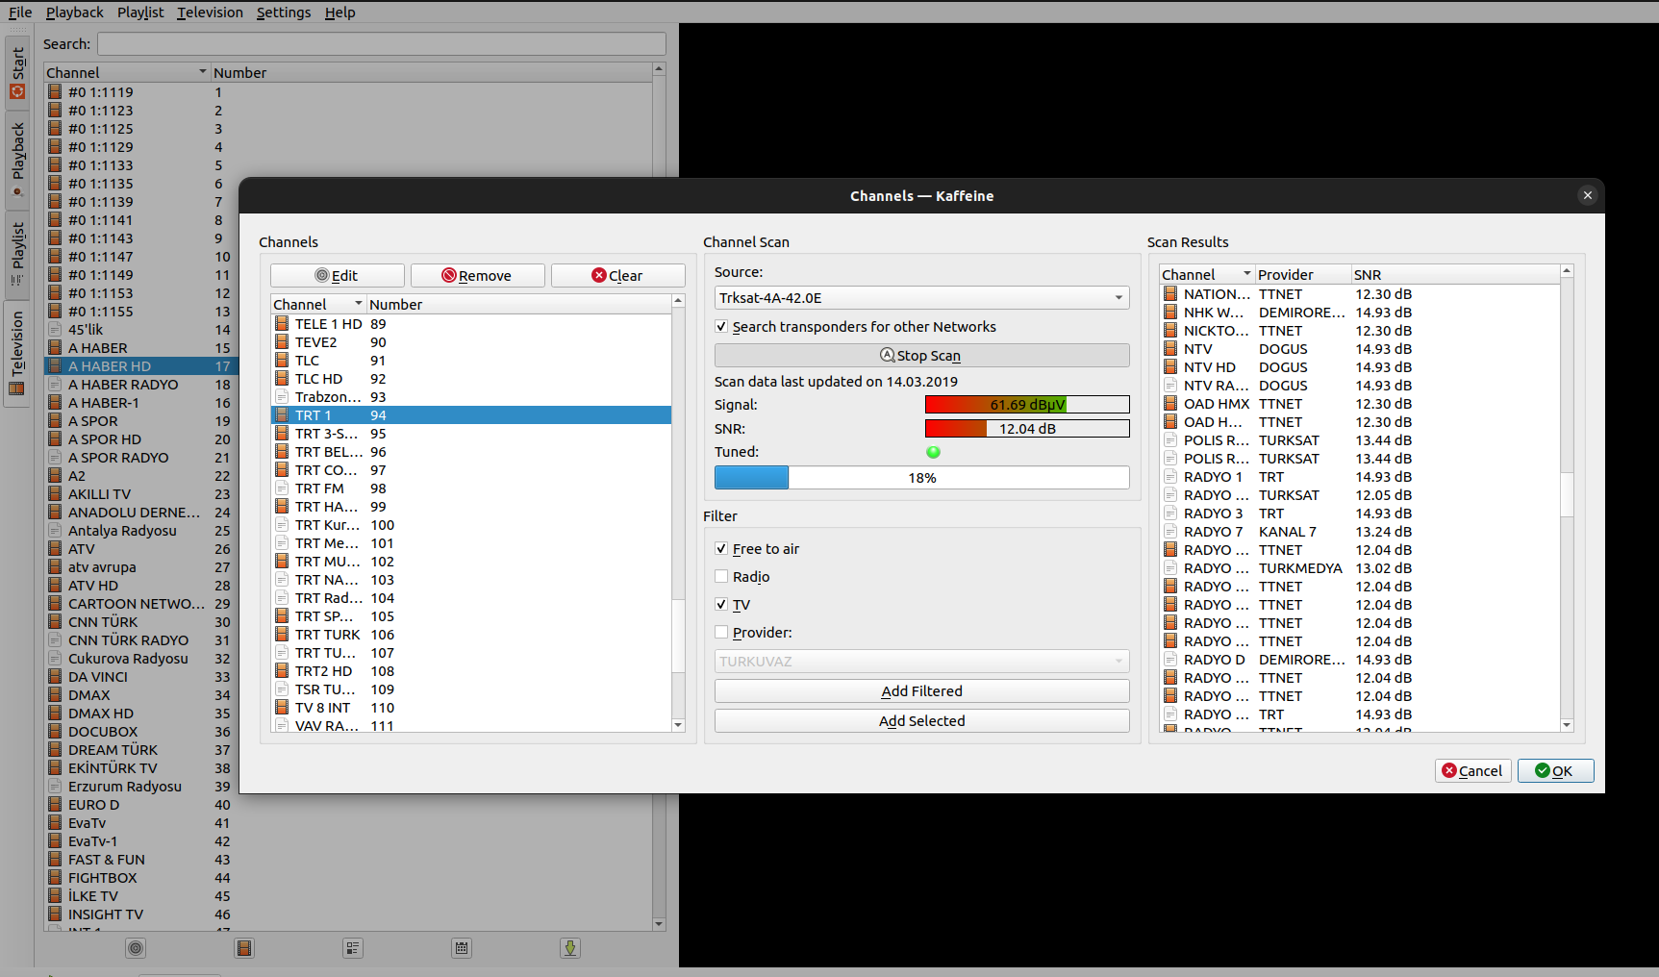
Task: Select TRT TURK row in Channels list
Action: pyautogui.click(x=471, y=635)
